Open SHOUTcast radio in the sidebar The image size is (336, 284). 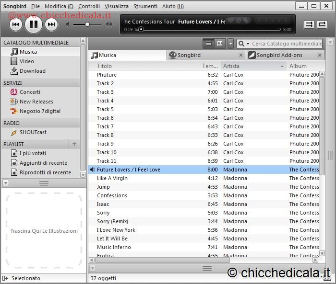coord(33,132)
